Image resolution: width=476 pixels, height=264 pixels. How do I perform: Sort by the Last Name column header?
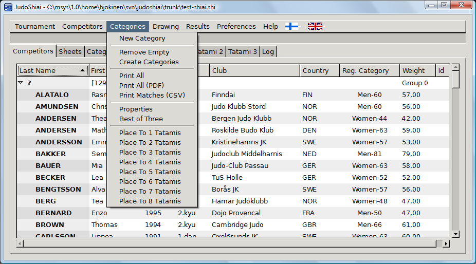click(52, 70)
